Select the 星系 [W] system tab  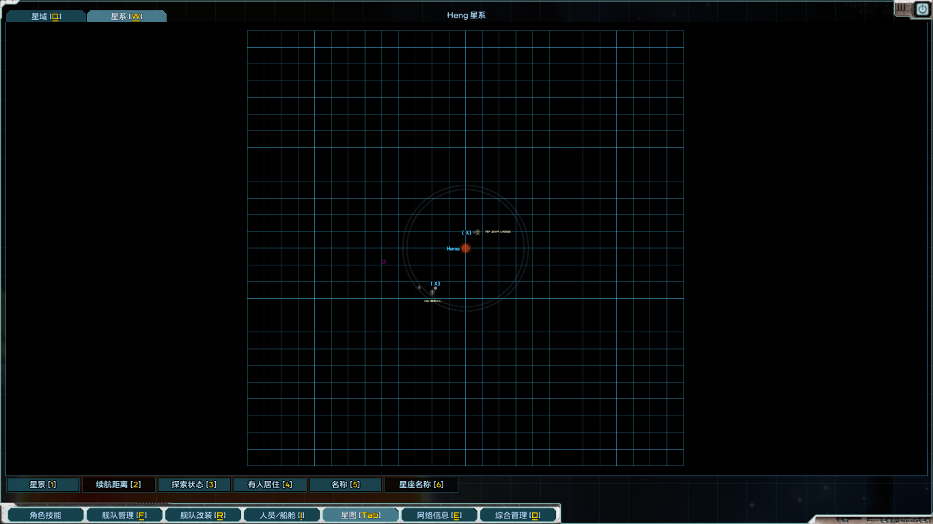pos(125,14)
